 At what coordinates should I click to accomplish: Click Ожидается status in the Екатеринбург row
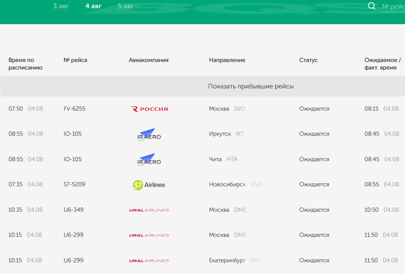314,260
